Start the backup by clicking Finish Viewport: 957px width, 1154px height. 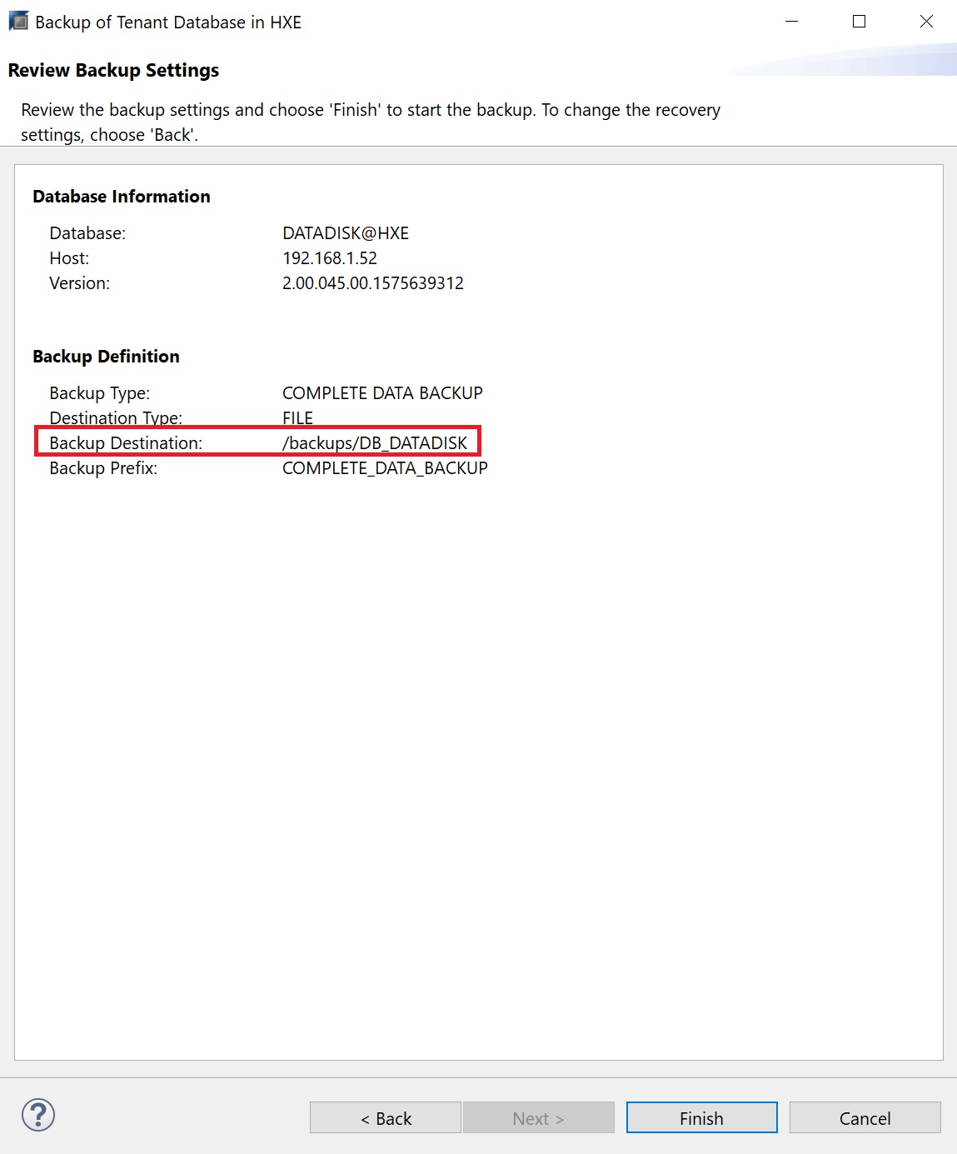[x=701, y=1118]
